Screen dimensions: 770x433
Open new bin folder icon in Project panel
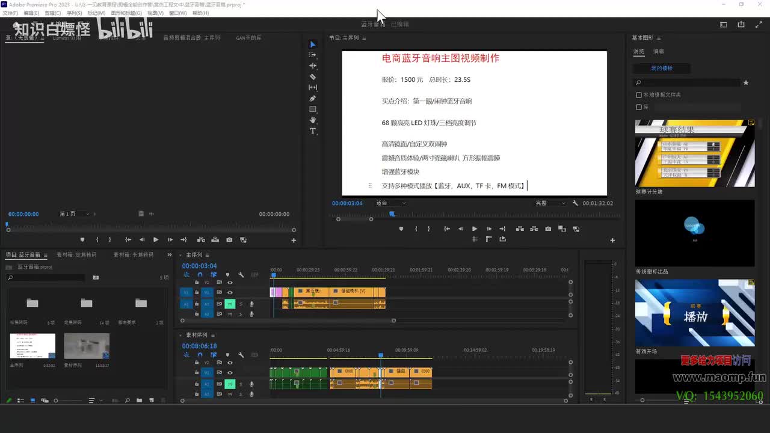[139, 401]
